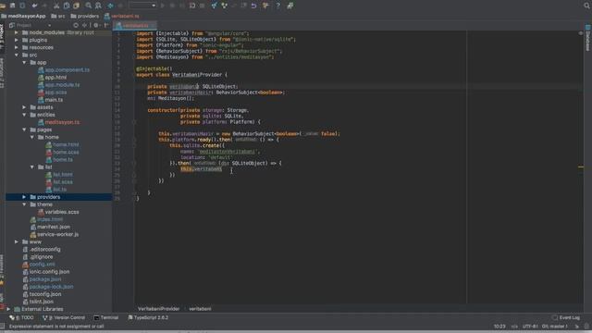The height and width of the screenshot is (333, 592).
Task: Open the Version Control tool window
Action: click(64, 318)
